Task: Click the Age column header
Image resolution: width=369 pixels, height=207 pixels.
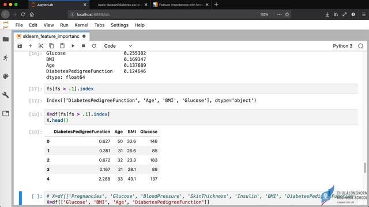Action: [119, 132]
